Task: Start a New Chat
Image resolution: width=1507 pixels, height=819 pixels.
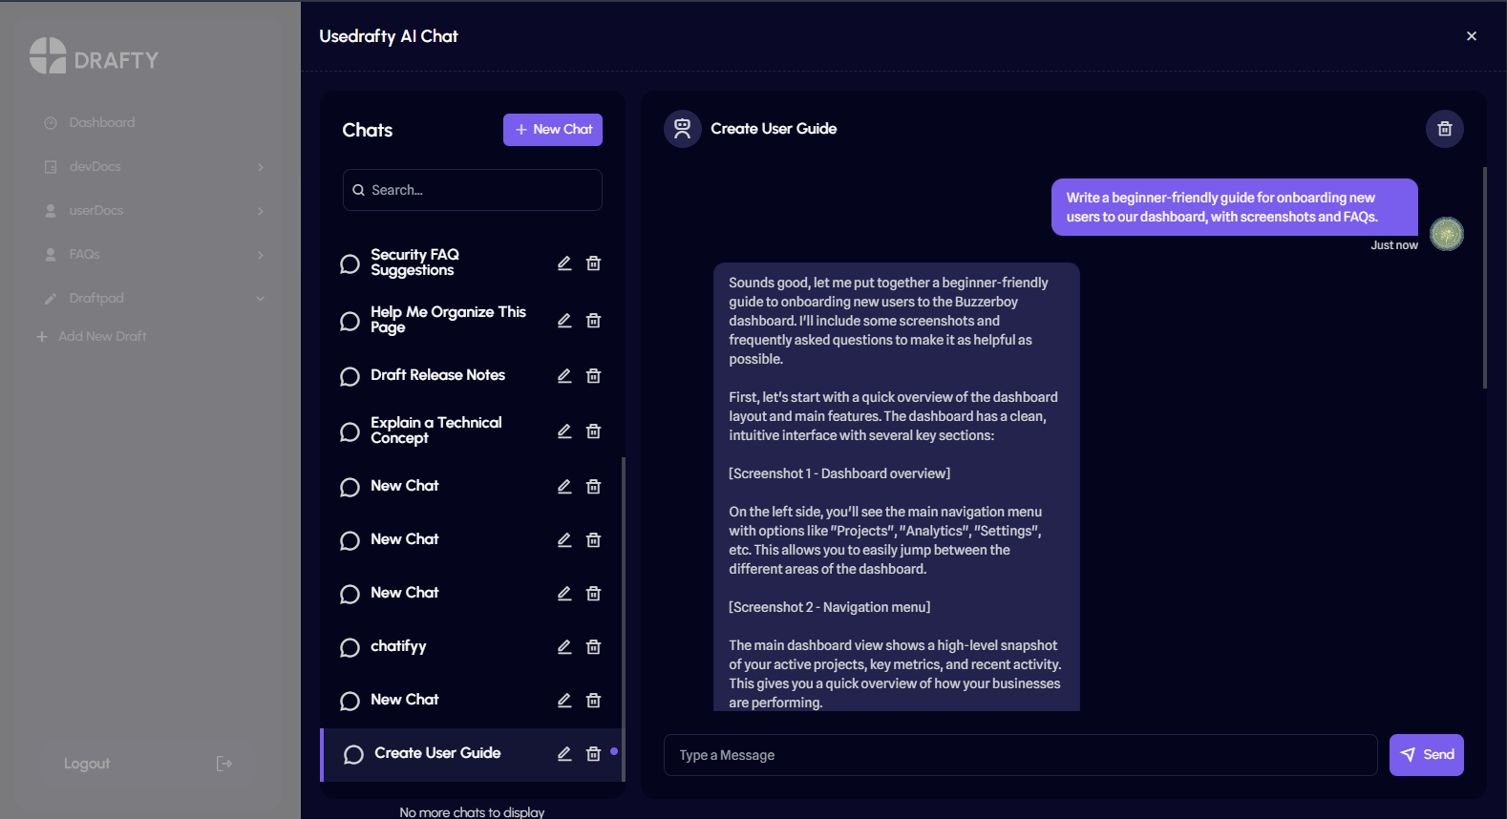Action: [x=552, y=130]
